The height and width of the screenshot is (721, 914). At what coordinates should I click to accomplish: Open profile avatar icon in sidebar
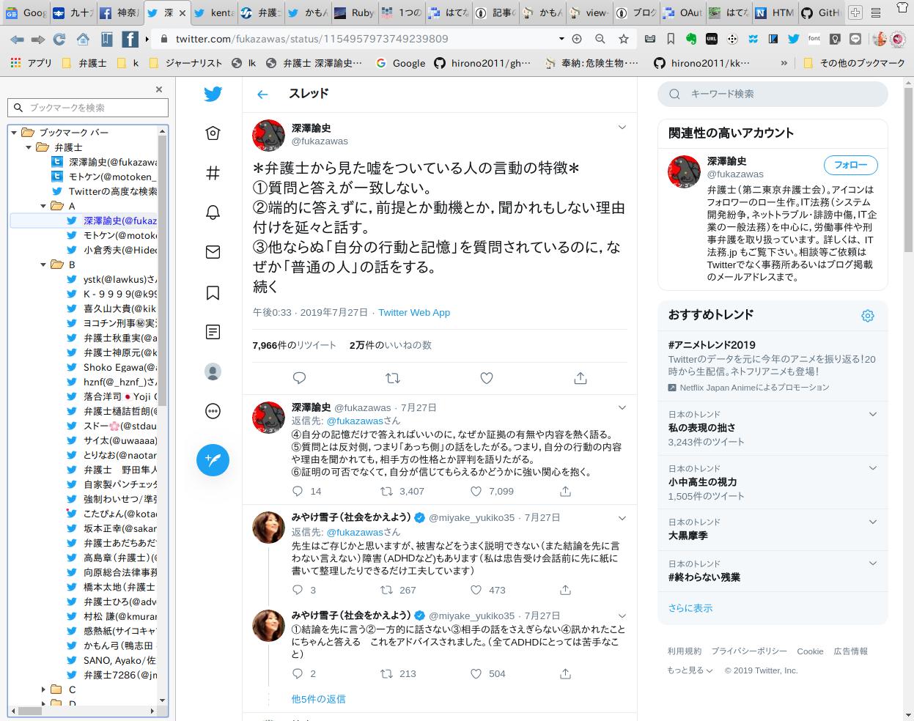(x=213, y=371)
